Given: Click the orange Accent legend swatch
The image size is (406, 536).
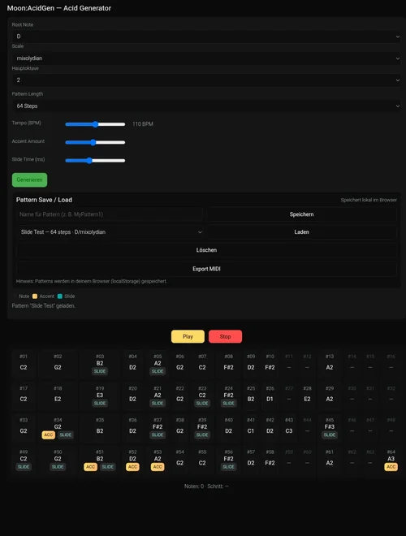Looking at the screenshot, I should pyautogui.click(x=35, y=296).
